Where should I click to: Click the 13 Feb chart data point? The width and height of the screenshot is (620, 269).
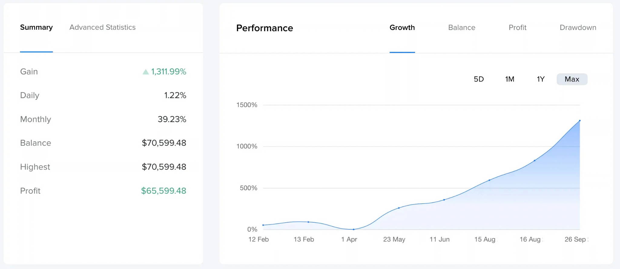[x=308, y=222]
